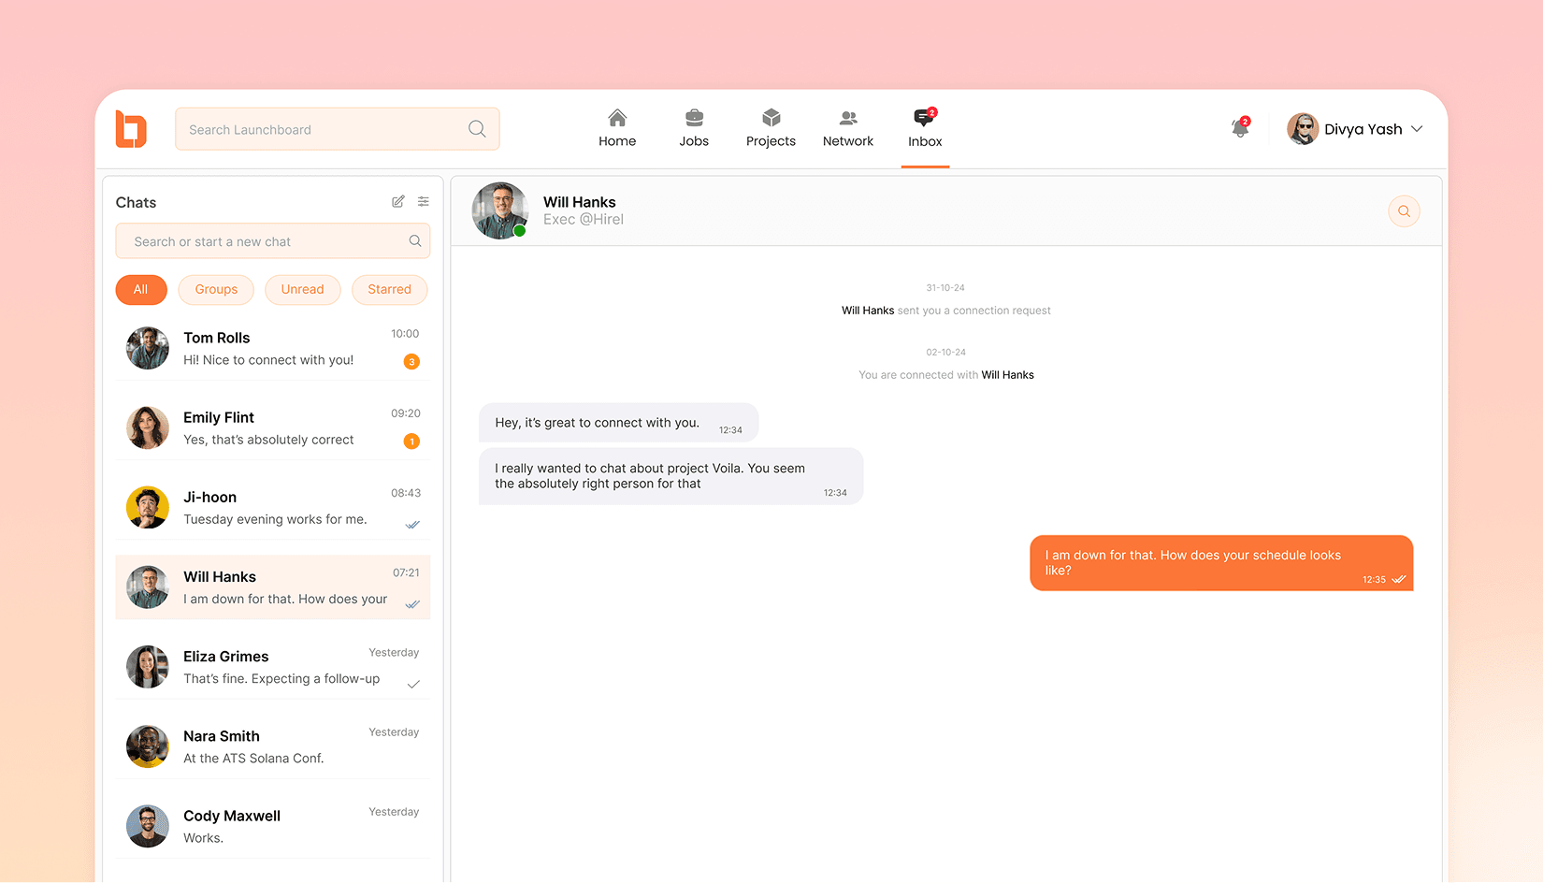Click magnifier in Search Launchboard bar

[x=477, y=129]
